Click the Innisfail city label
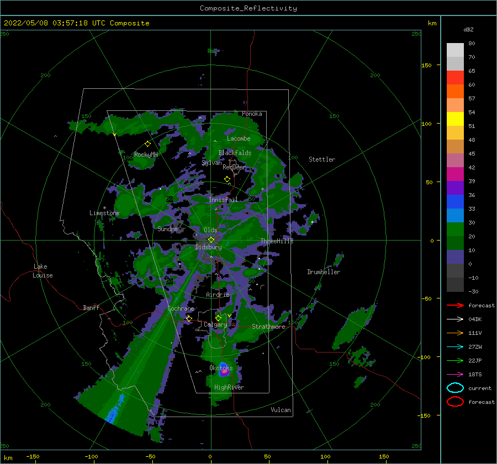 tap(223, 200)
